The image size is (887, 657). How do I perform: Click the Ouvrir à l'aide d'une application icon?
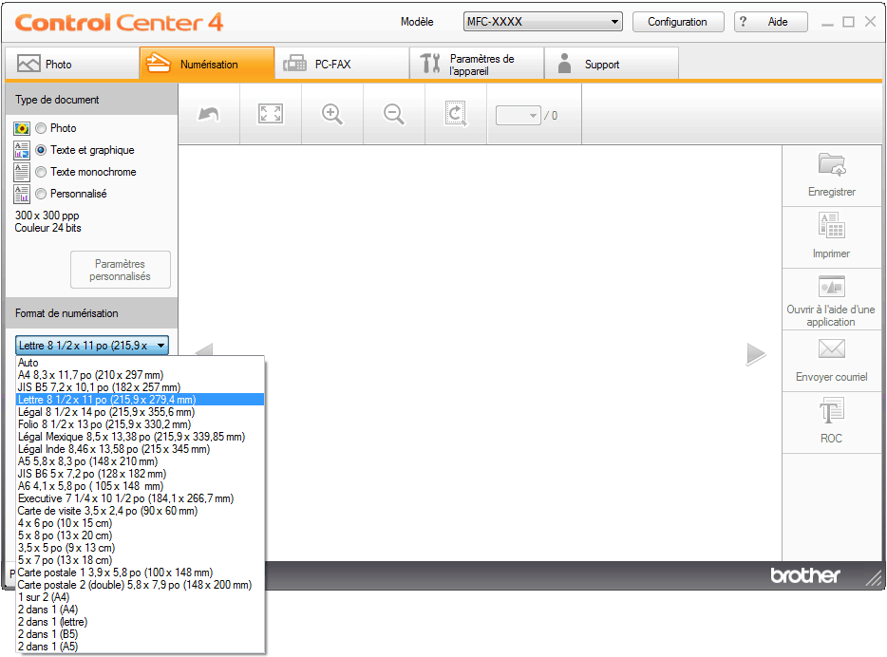point(832,287)
